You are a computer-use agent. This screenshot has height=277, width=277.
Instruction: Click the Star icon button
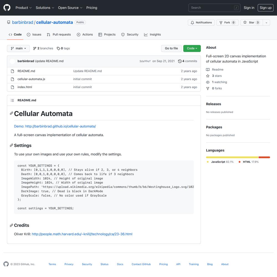pos(252,22)
